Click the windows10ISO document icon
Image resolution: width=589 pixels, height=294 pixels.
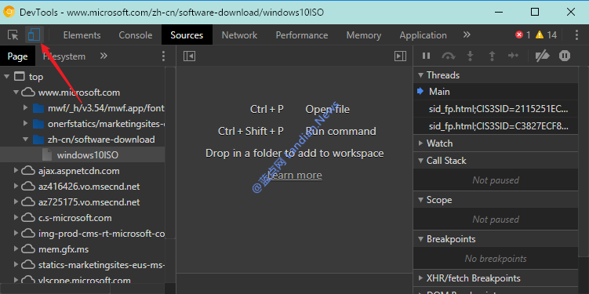click(46, 154)
